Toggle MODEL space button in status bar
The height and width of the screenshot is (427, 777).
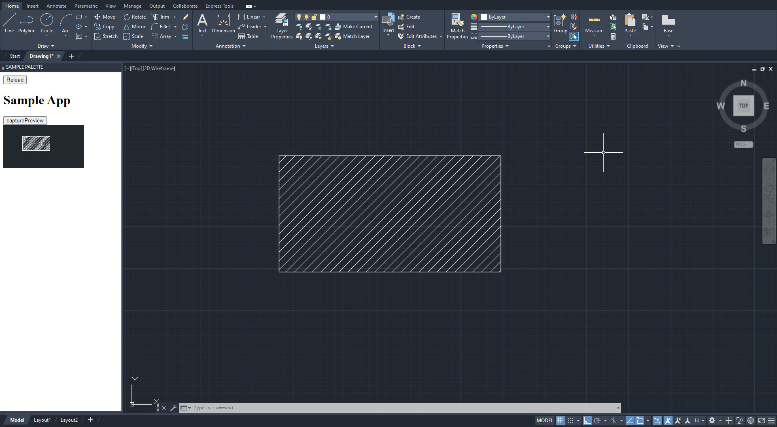pos(545,421)
